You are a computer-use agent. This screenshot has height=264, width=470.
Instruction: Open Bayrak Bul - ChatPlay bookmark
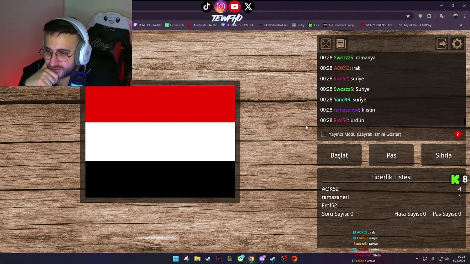(415, 25)
